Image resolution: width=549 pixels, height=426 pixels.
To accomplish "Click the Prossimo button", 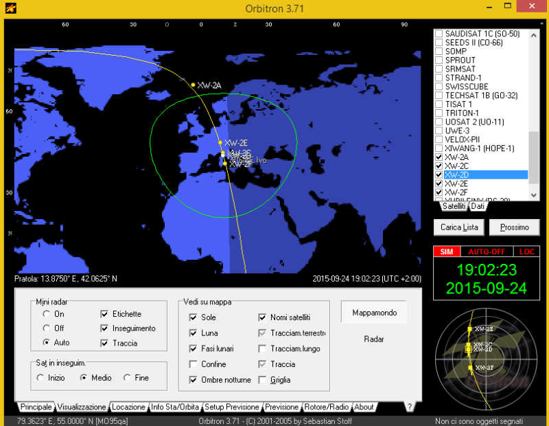I will [514, 227].
